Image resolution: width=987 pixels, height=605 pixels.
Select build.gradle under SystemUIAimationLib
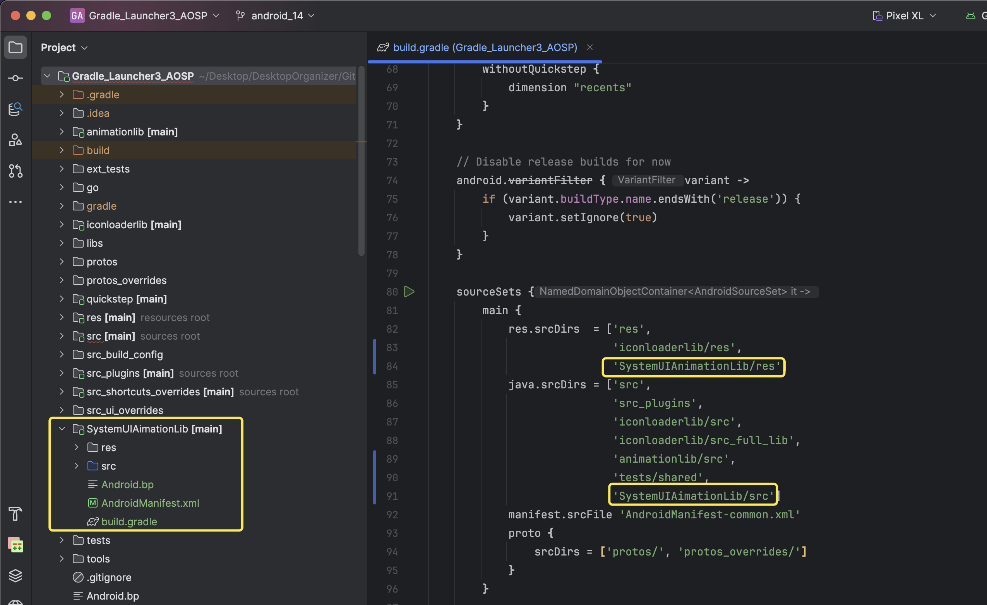click(129, 522)
